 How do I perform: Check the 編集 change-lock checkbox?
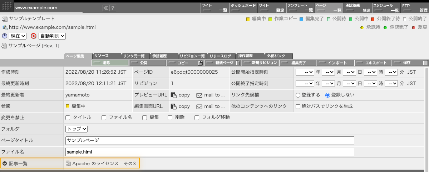click(145, 118)
